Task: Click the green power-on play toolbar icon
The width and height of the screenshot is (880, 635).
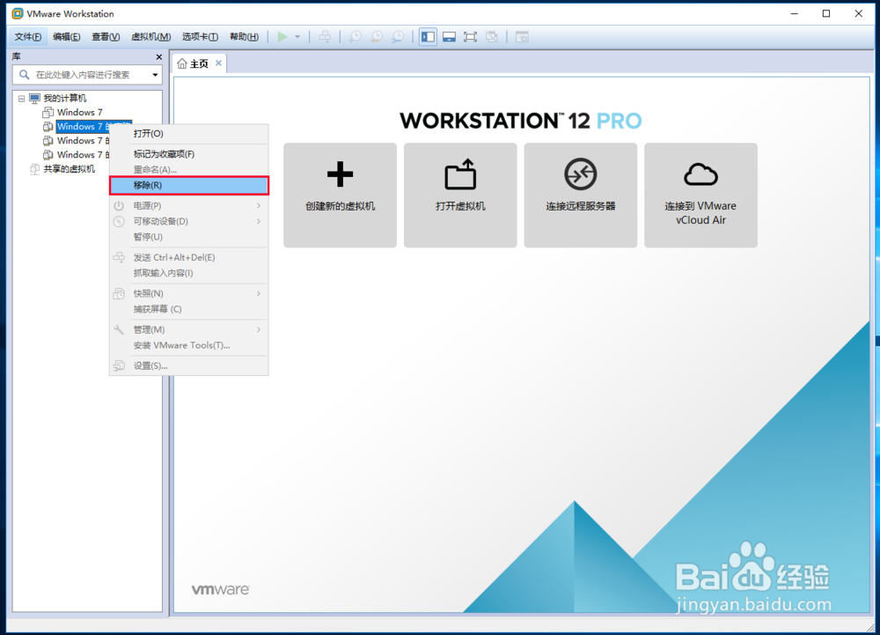Action: pyautogui.click(x=282, y=37)
